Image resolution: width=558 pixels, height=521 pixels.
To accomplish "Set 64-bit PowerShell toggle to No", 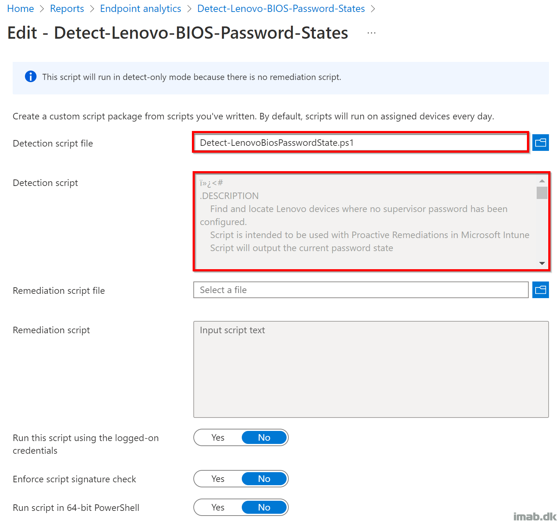I will [264, 508].
